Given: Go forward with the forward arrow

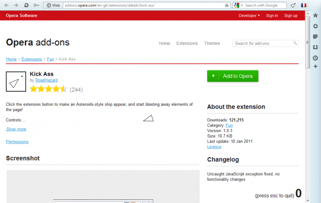Looking at the screenshot, I should pyautogui.click(x=16, y=5).
